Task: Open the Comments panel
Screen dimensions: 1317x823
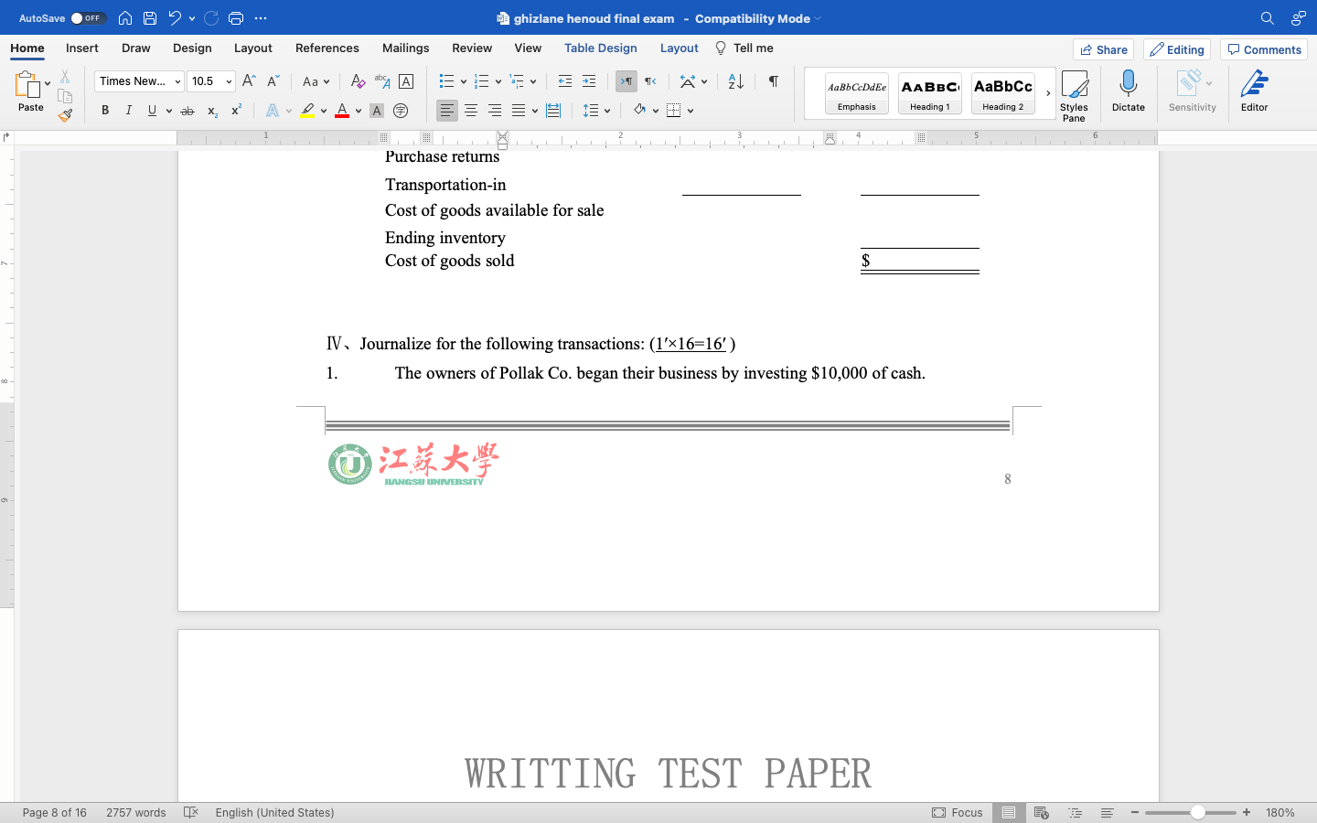Action: pyautogui.click(x=1263, y=49)
